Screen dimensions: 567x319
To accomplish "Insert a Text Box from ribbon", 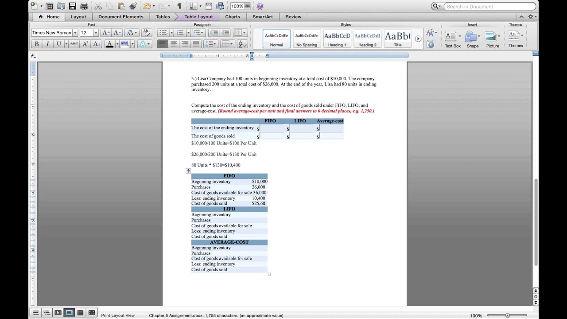I will tap(453, 39).
